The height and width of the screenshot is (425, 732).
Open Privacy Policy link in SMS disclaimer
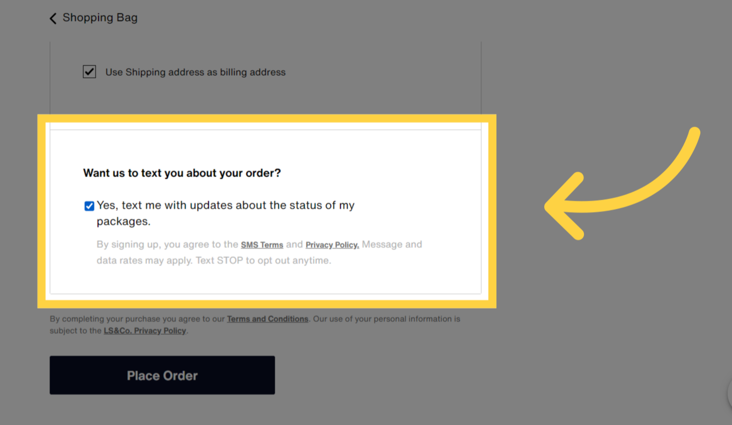coord(332,245)
